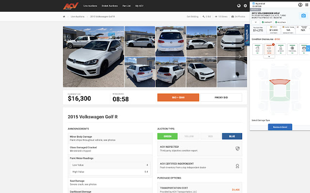
Task: Select the Interior condition category icon
Action: coord(281,49)
